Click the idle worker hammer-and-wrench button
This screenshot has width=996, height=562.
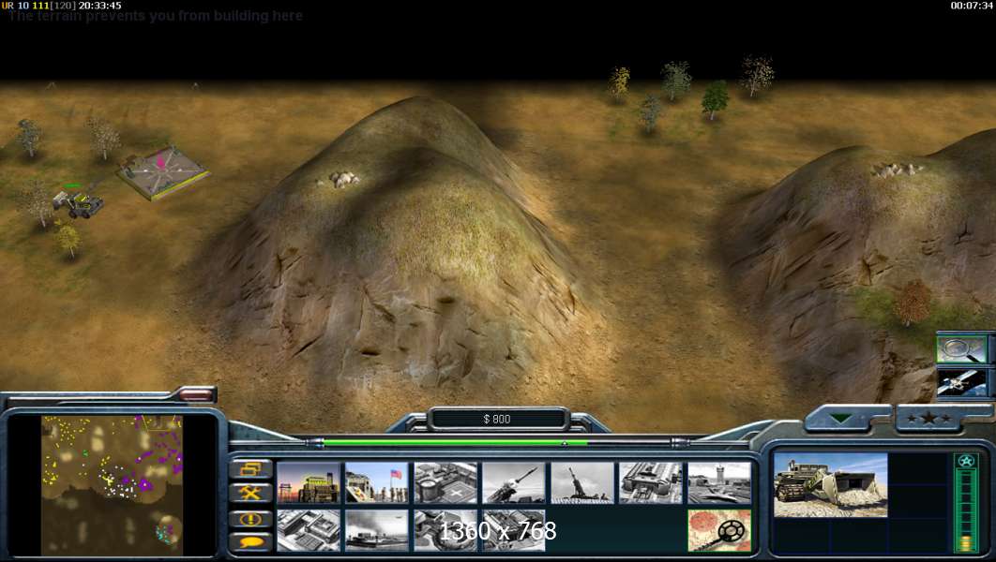251,493
